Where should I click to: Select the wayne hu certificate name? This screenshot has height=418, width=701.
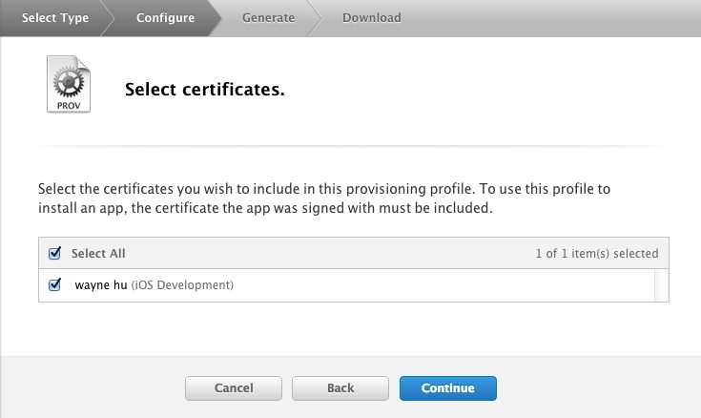pyautogui.click(x=100, y=284)
